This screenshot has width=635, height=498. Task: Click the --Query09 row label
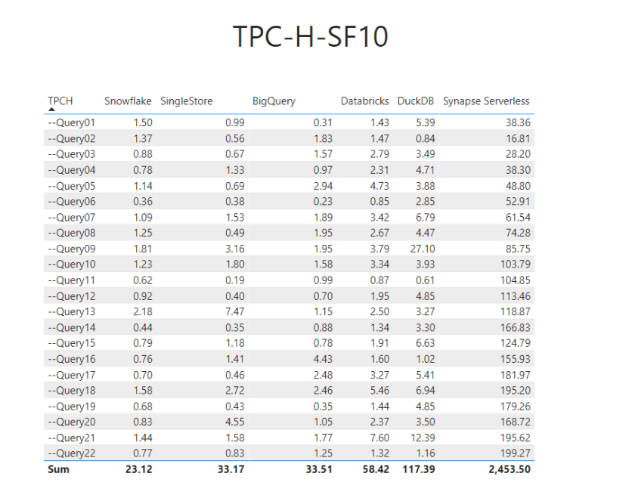click(71, 249)
